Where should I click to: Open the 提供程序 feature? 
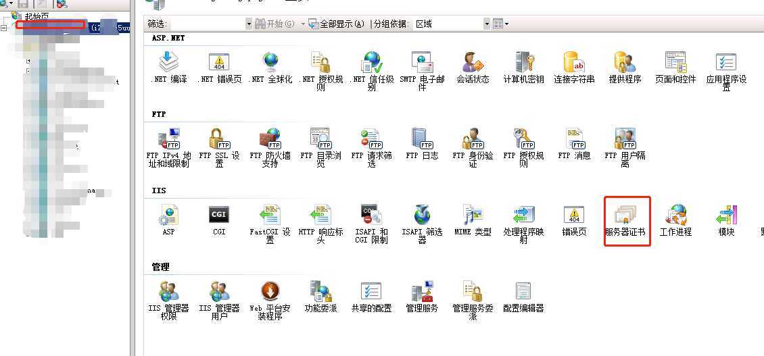point(625,68)
